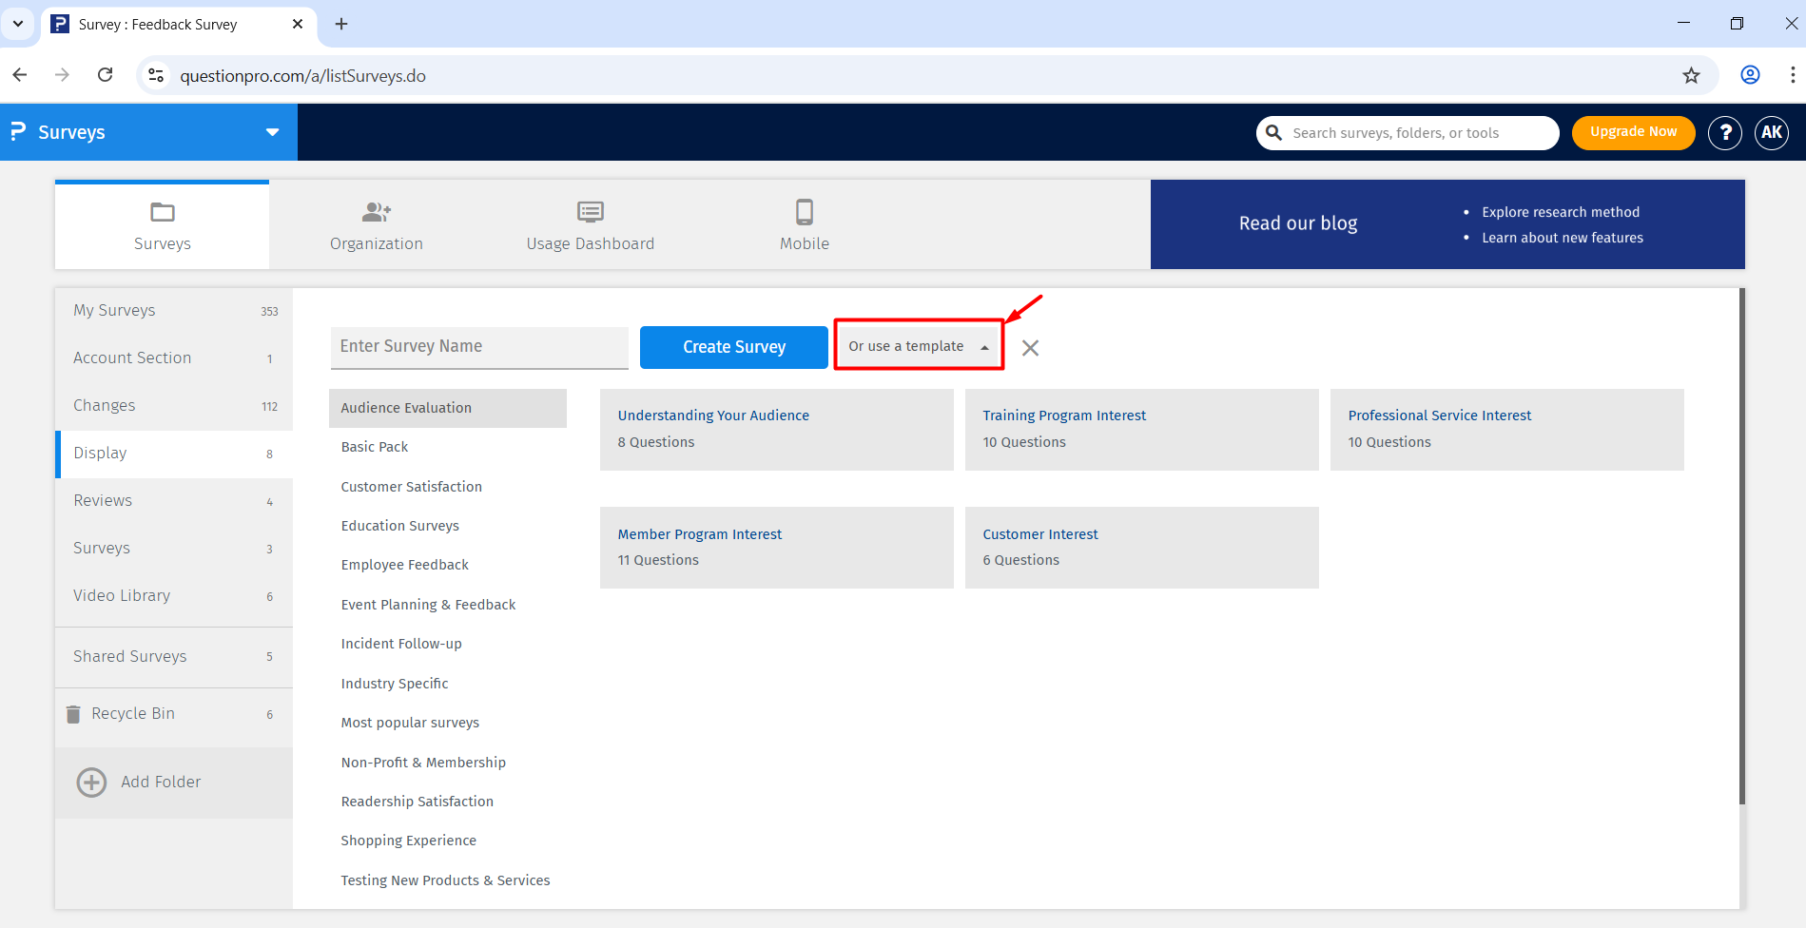Select the Most popular surveys category
The width and height of the screenshot is (1806, 928).
click(448, 723)
